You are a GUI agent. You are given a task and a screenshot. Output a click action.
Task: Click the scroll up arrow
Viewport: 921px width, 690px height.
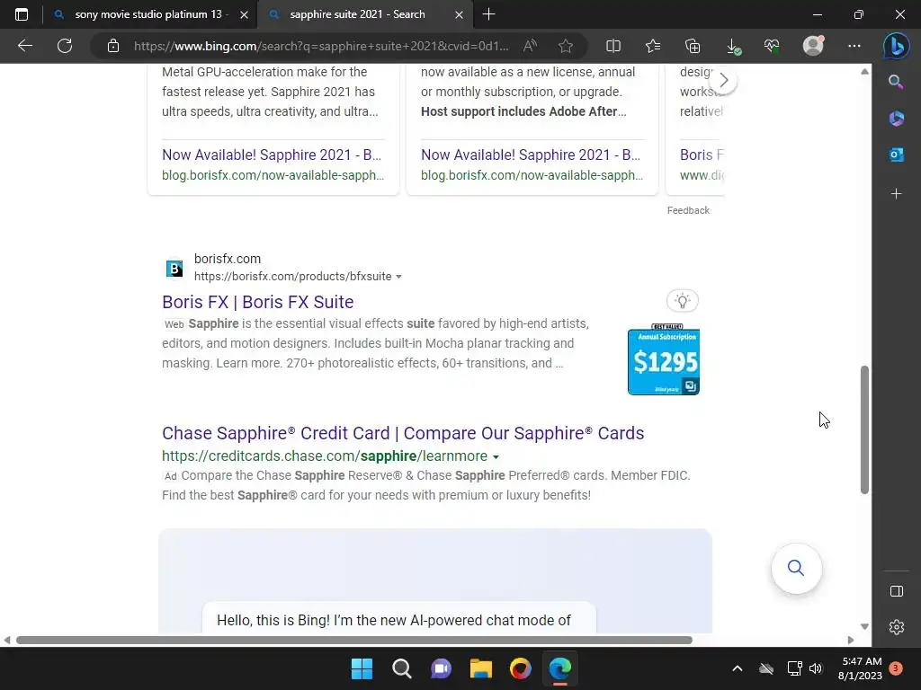[x=864, y=72]
